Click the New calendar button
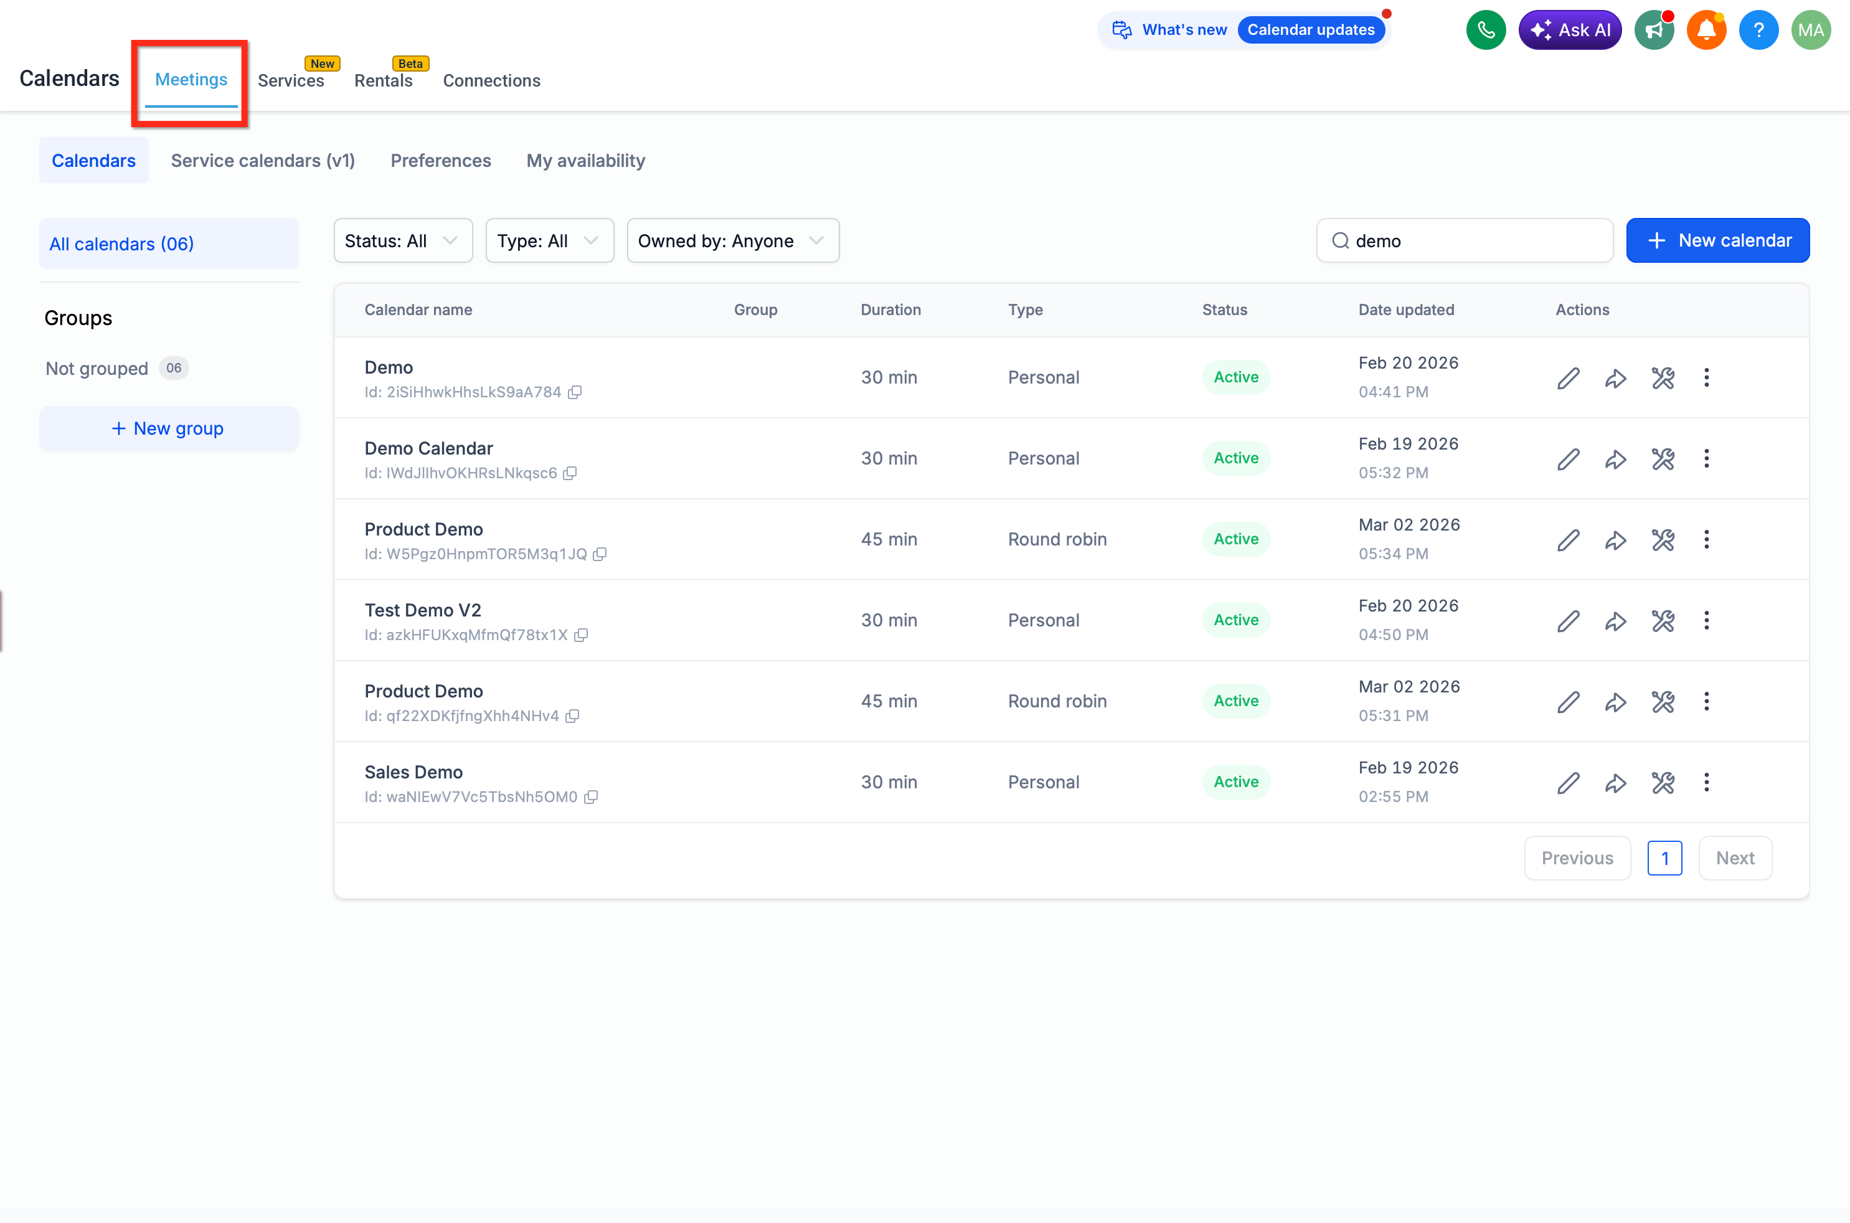1850x1223 pixels. coord(1717,241)
